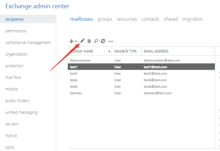Screen dimensions: 220x151
Task: Click the delete trash can icon
Action: click(x=89, y=41)
